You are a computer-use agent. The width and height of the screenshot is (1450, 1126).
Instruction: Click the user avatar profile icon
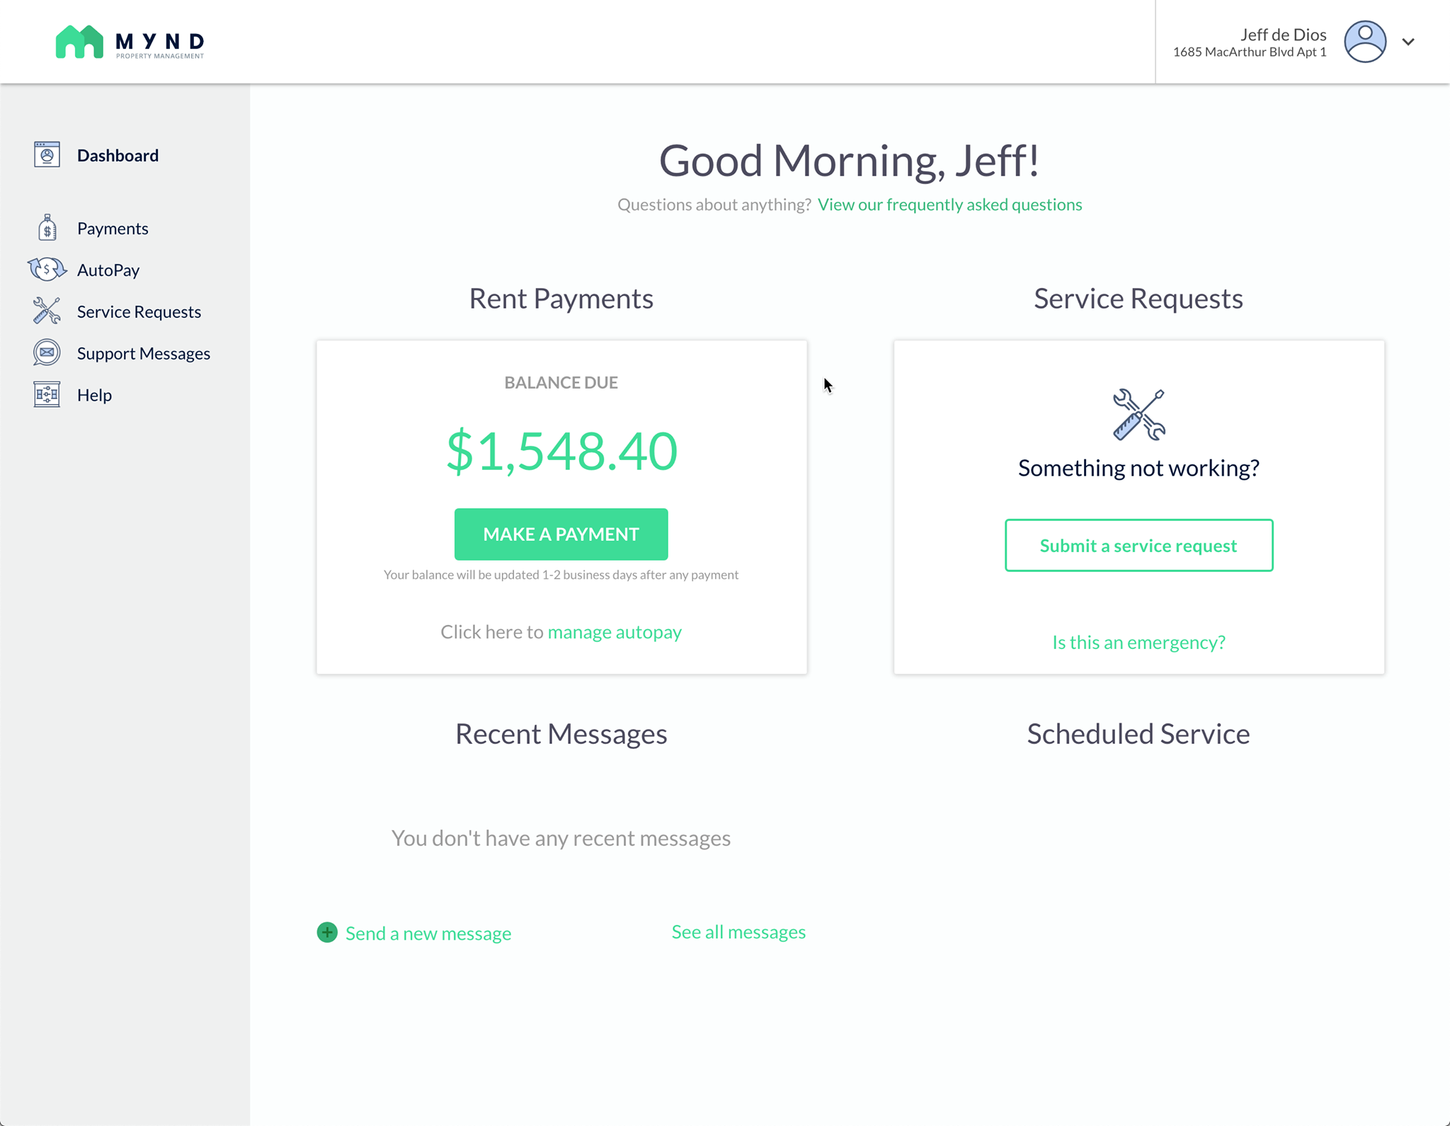[x=1365, y=42]
